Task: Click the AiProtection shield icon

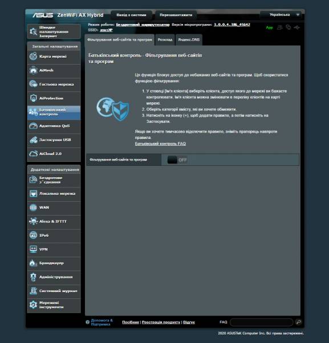Action: 34,98
